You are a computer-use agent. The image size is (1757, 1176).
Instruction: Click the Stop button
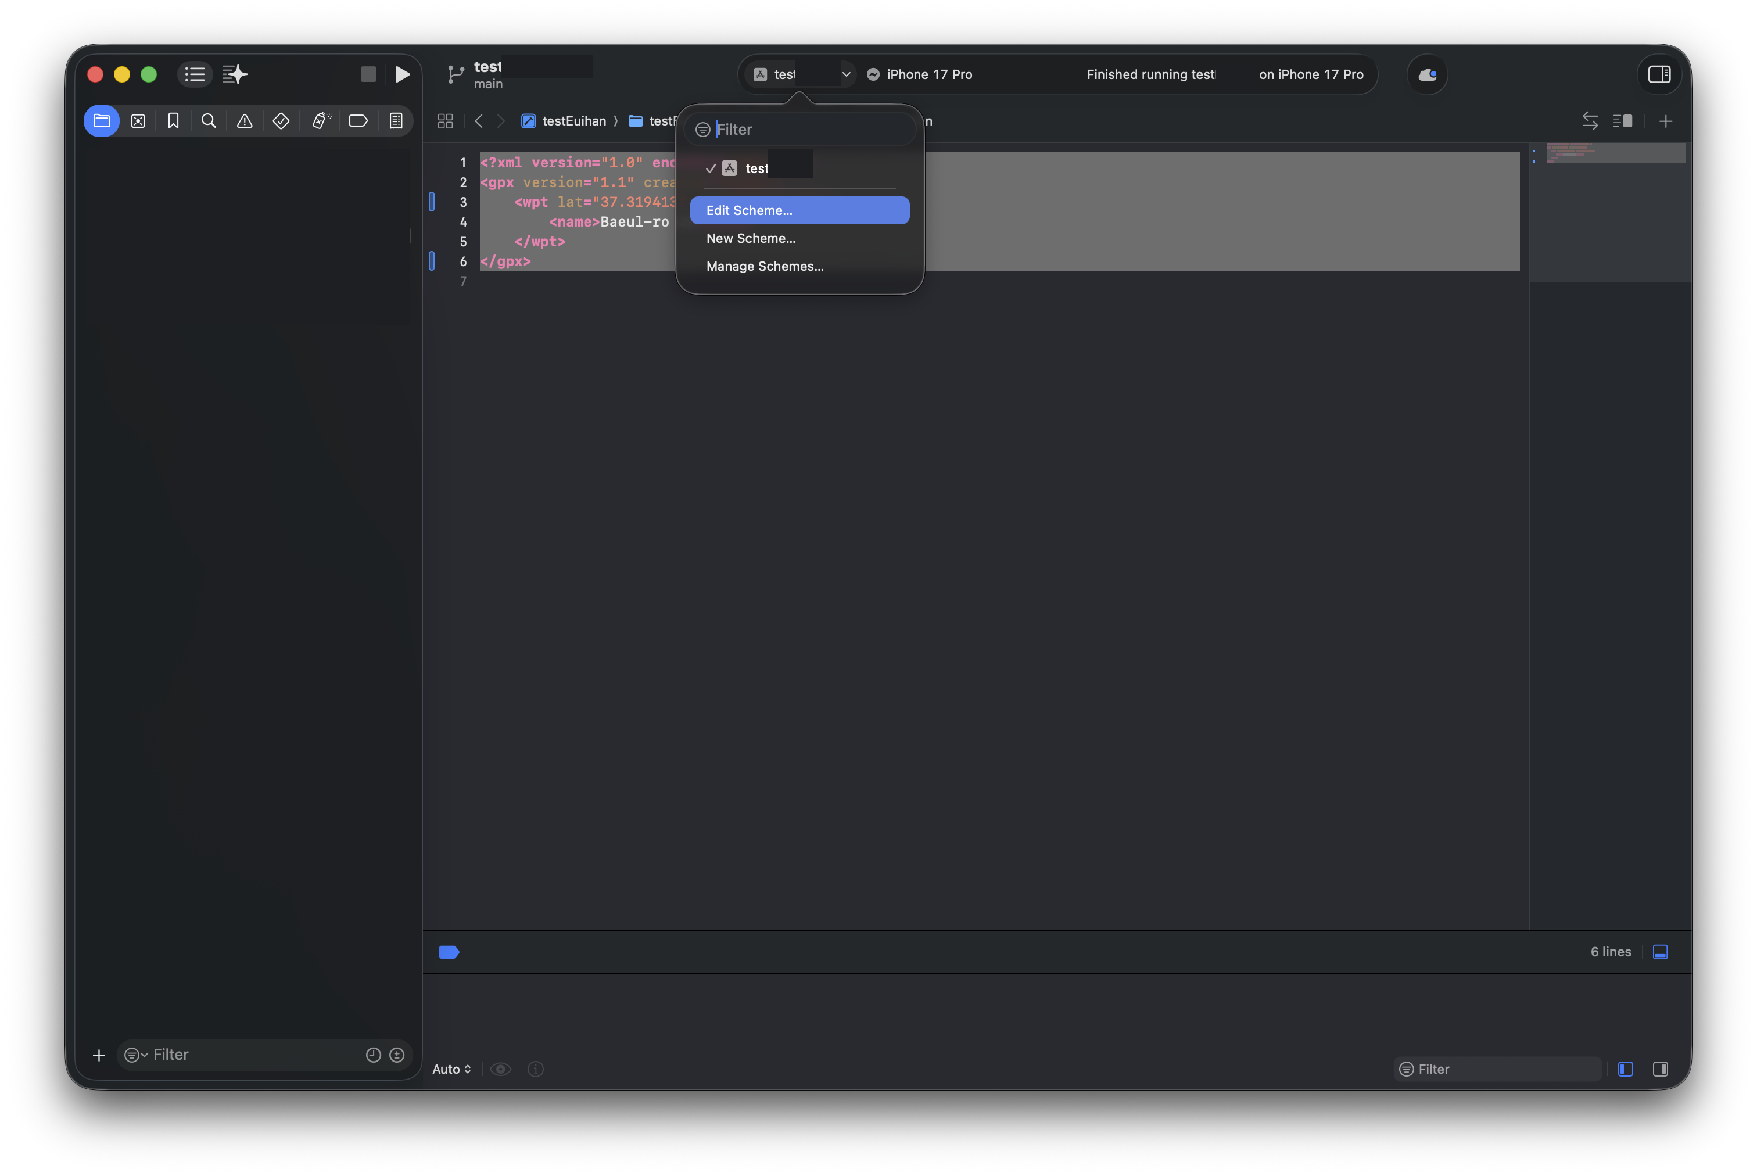tap(368, 74)
